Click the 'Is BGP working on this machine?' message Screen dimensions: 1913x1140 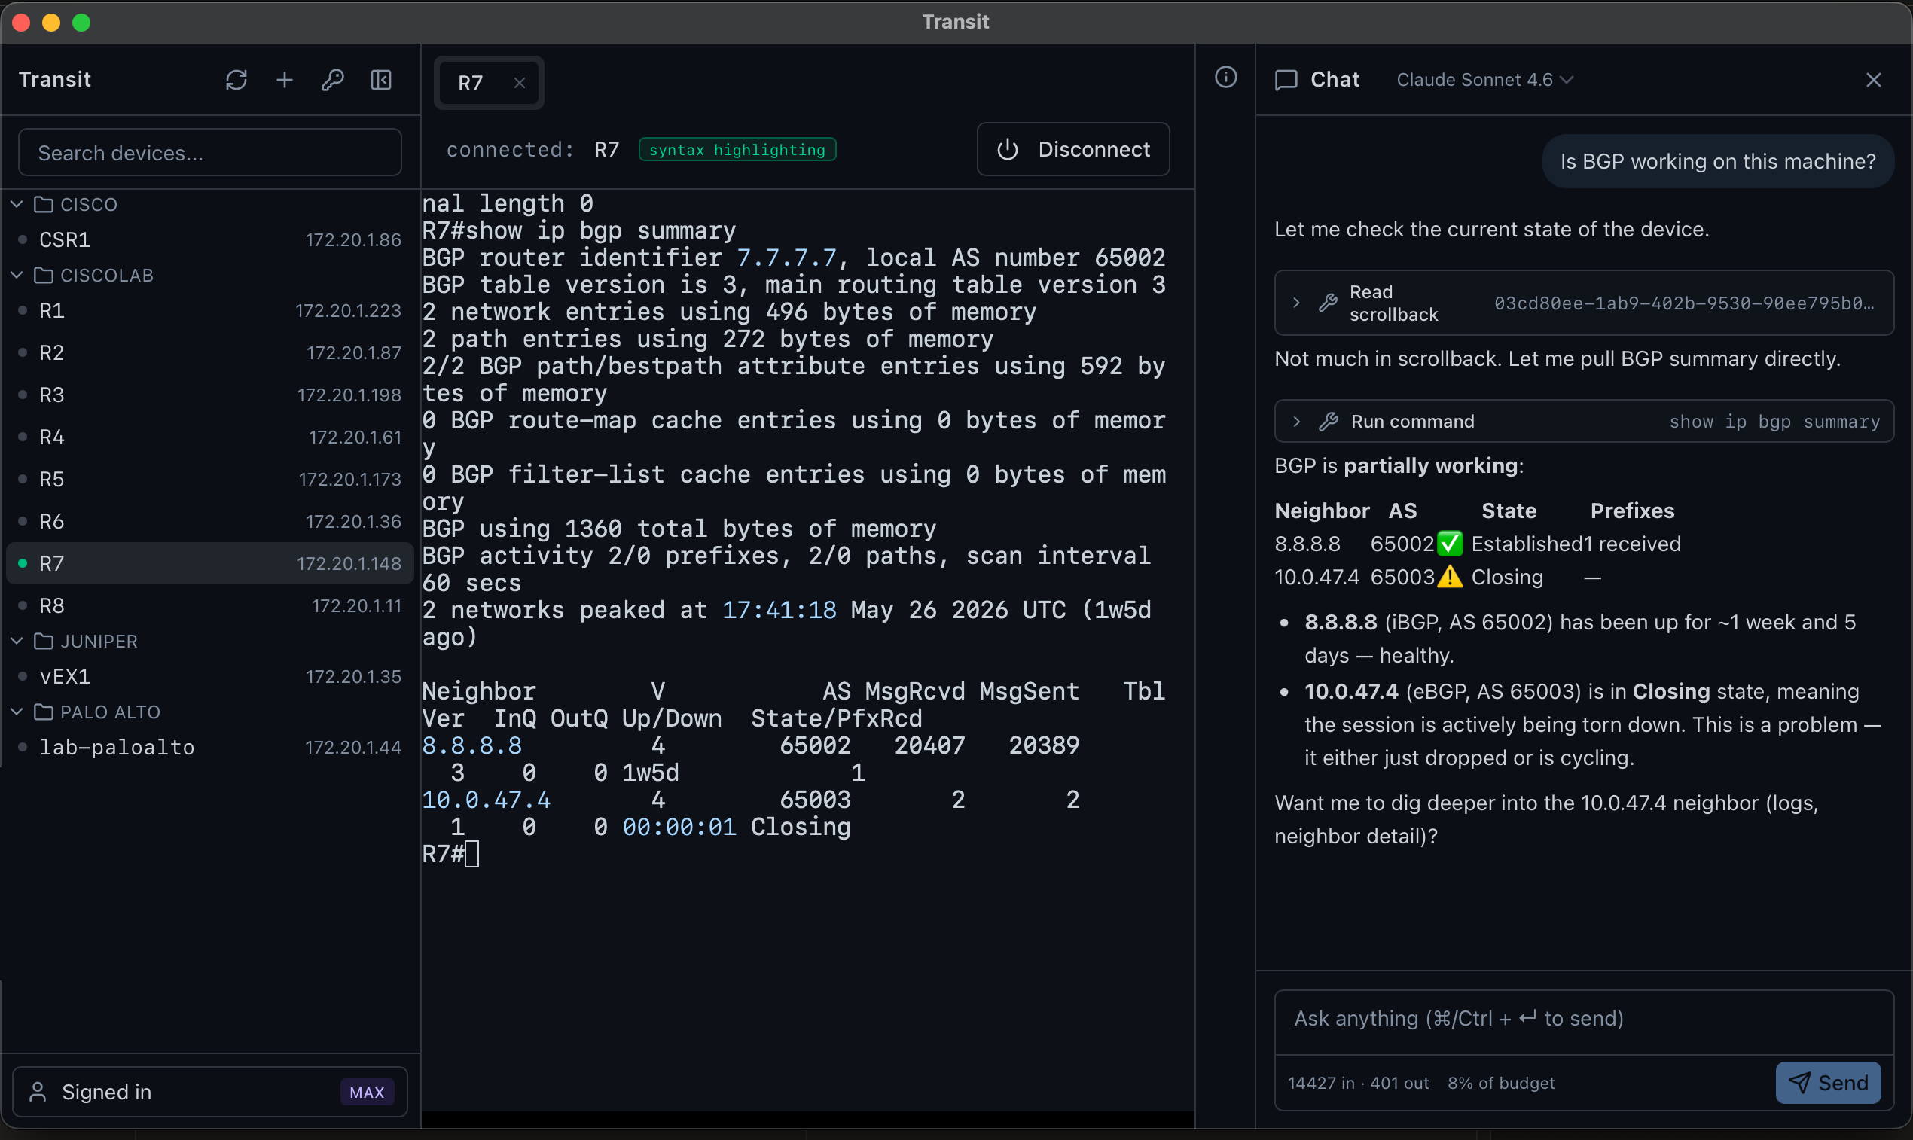[x=1717, y=161]
